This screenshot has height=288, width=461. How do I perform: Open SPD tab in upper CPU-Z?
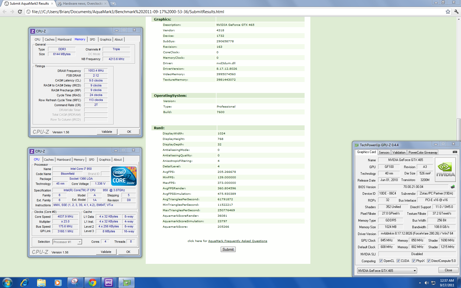pos(92,39)
